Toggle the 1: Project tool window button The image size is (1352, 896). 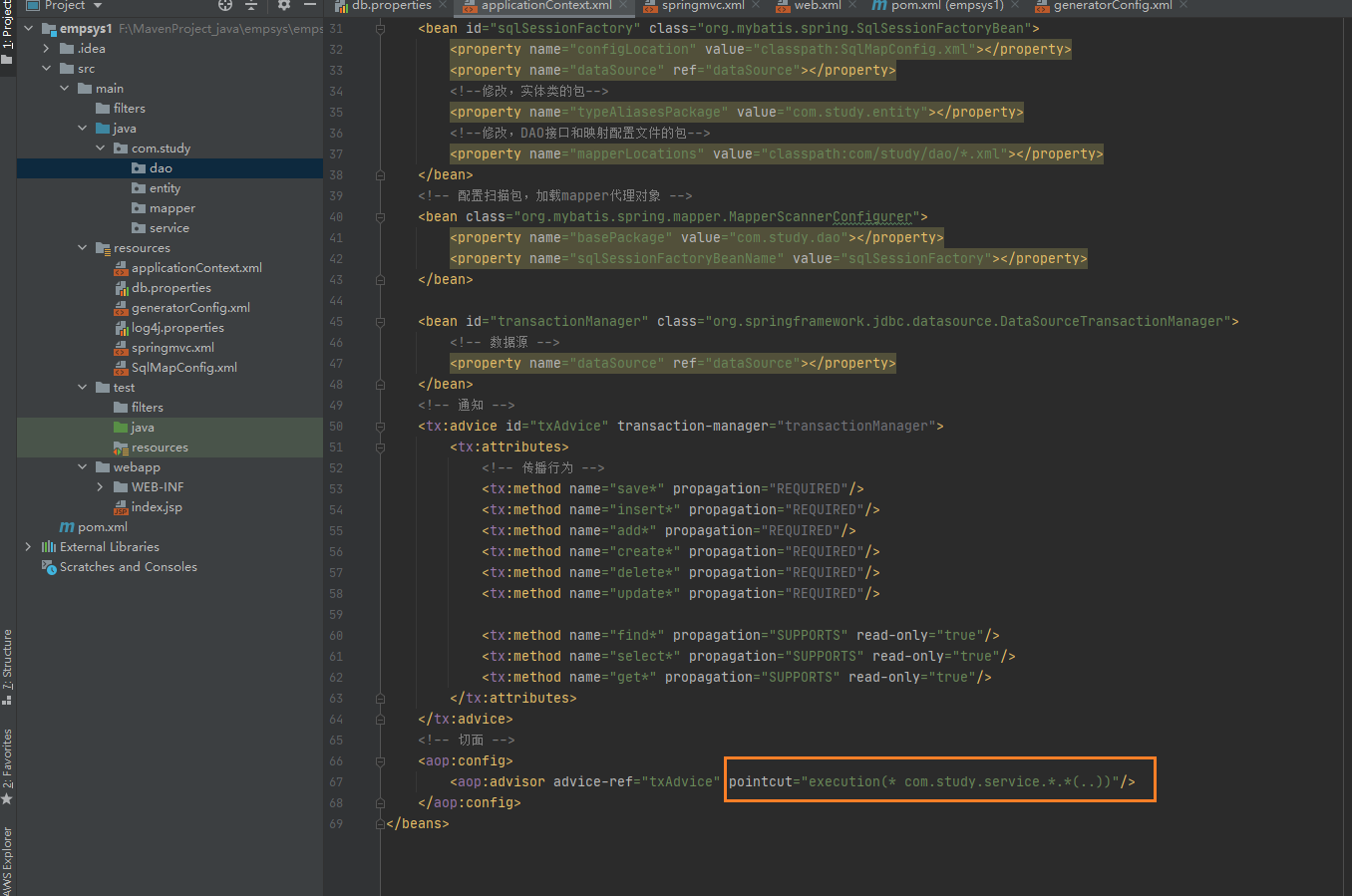pyautogui.click(x=8, y=32)
